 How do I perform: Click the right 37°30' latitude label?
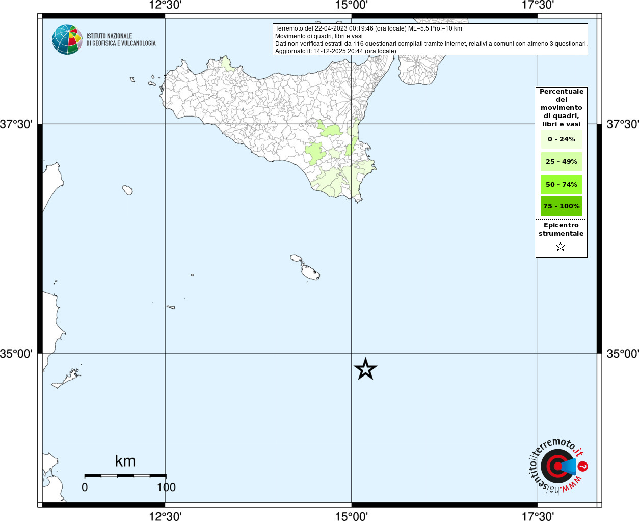pyautogui.click(x=623, y=124)
